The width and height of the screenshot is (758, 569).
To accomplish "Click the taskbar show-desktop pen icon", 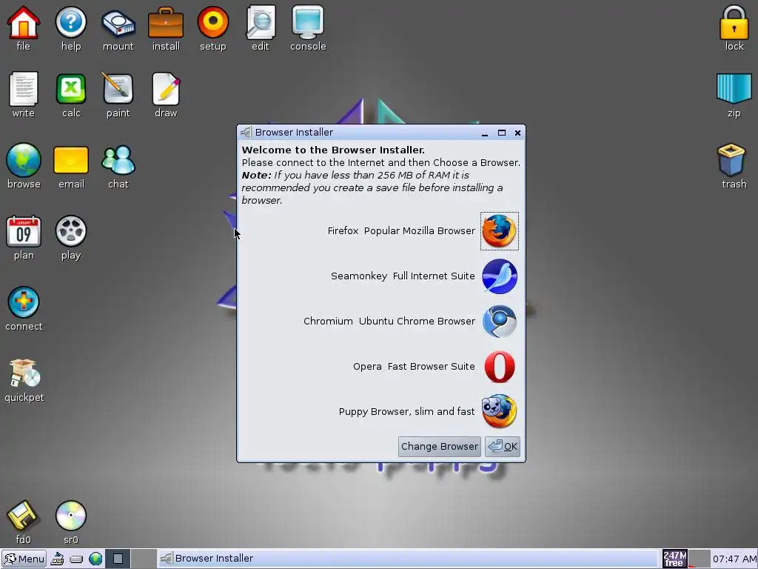I will 57,559.
